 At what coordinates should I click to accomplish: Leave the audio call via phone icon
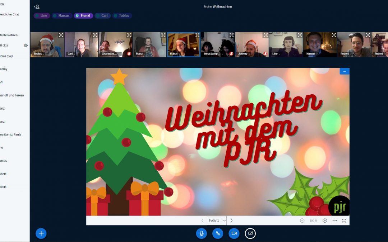tap(218, 233)
